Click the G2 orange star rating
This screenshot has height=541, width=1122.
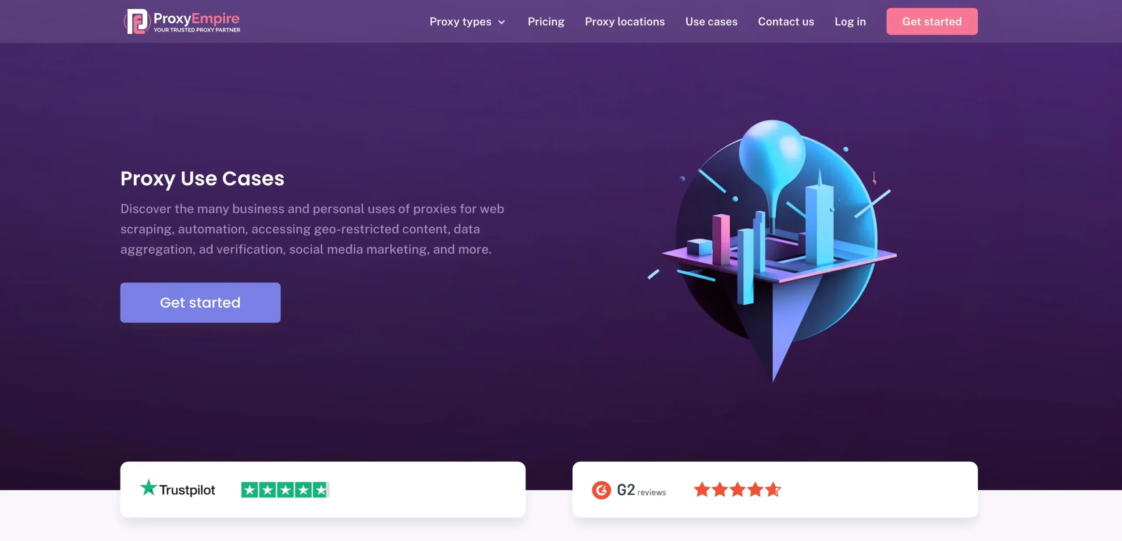click(x=737, y=490)
